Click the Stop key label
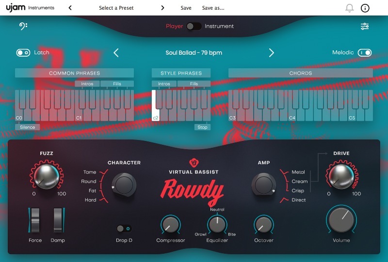Image resolution: width=388 pixels, height=262 pixels. (x=202, y=127)
